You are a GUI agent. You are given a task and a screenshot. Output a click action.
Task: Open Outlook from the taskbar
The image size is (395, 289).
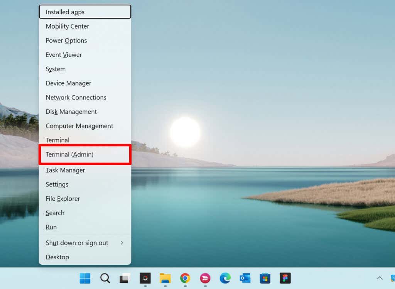pos(245,278)
